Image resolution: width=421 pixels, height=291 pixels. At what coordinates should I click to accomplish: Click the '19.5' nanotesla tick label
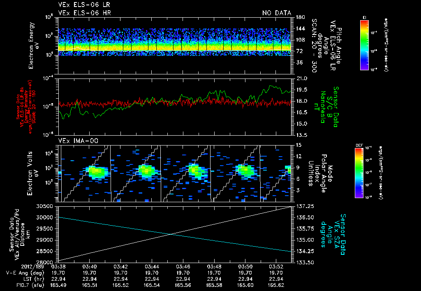pos(302,90)
